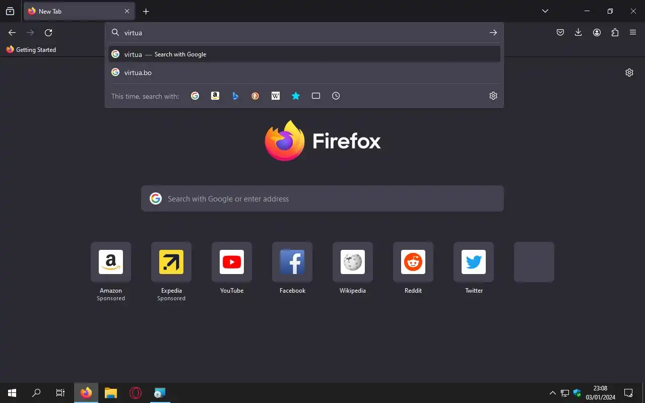Viewport: 645px width, 403px height.
Task: Search this time with Google
Action: (195, 96)
